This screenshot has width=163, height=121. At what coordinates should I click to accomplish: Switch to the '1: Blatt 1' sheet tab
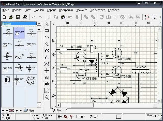tap(59, 110)
